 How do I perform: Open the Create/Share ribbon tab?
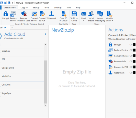[10, 8]
